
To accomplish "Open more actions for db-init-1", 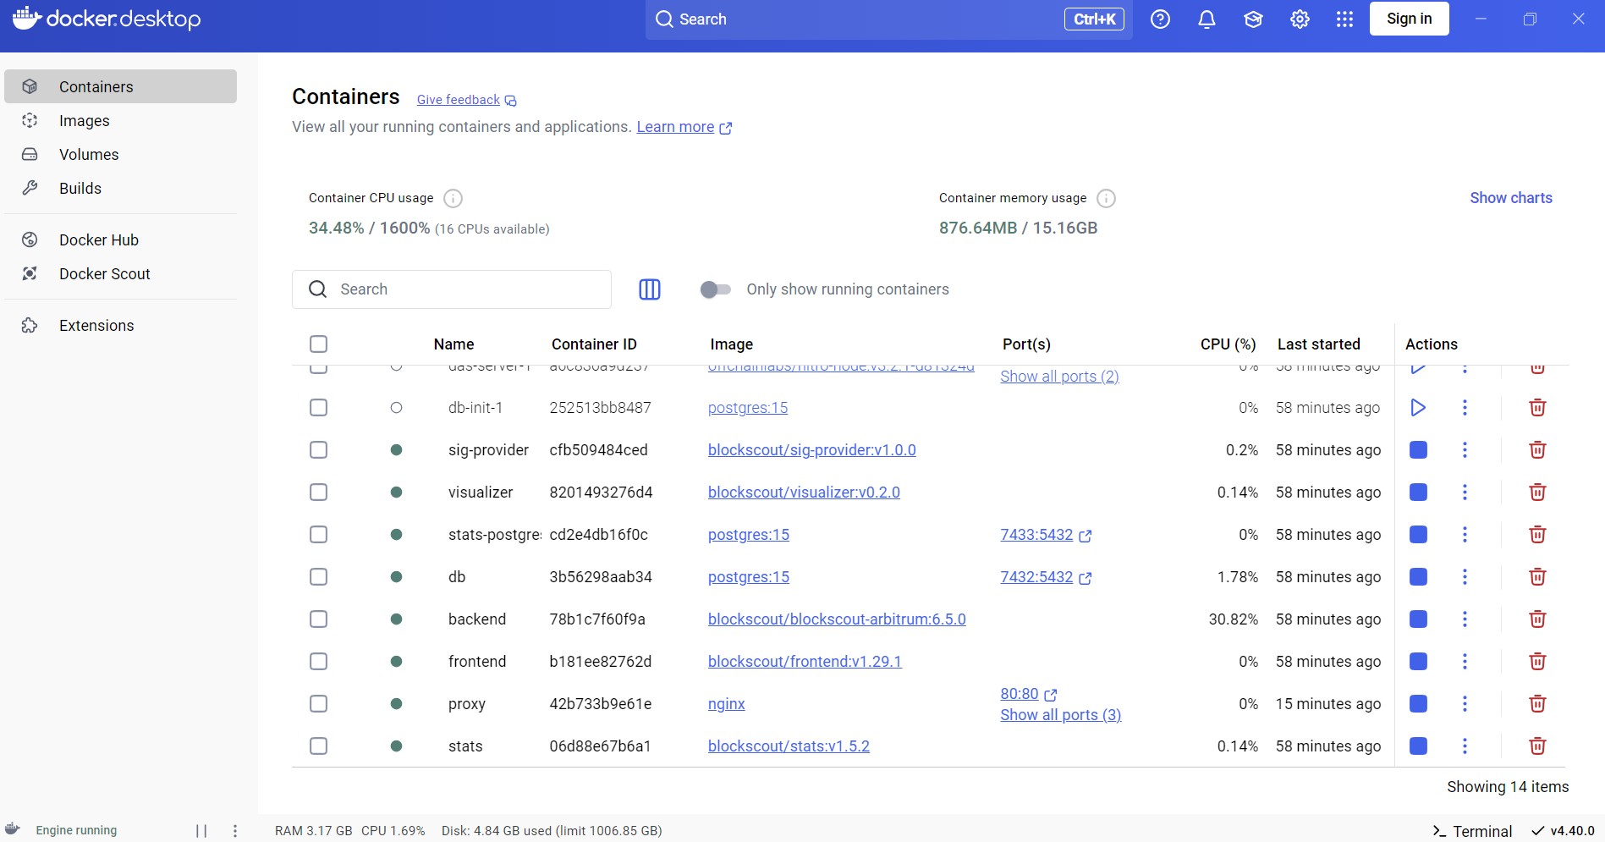I will pyautogui.click(x=1465, y=408).
